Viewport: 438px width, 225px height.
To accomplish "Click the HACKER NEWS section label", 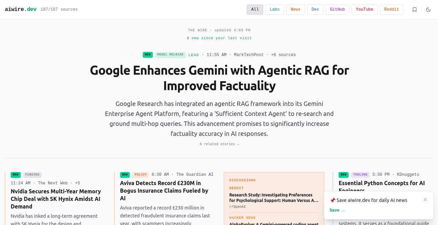I will pos(243,218).
